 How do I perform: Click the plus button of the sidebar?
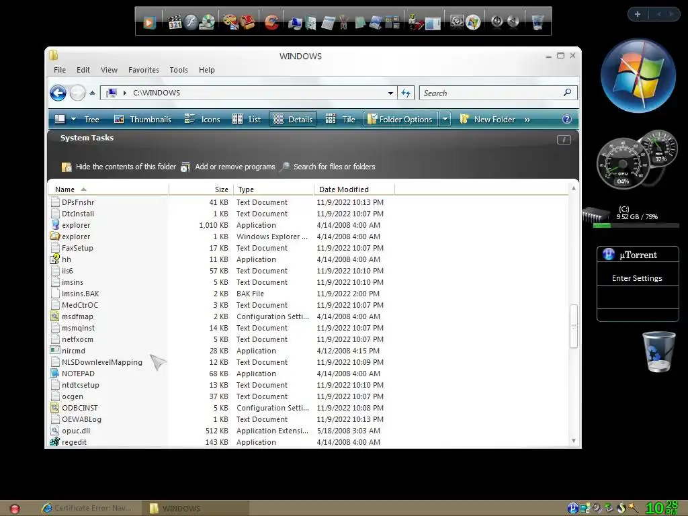pos(638,14)
